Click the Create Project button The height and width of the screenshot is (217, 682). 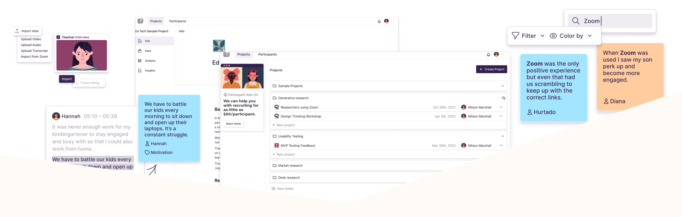pyautogui.click(x=491, y=69)
